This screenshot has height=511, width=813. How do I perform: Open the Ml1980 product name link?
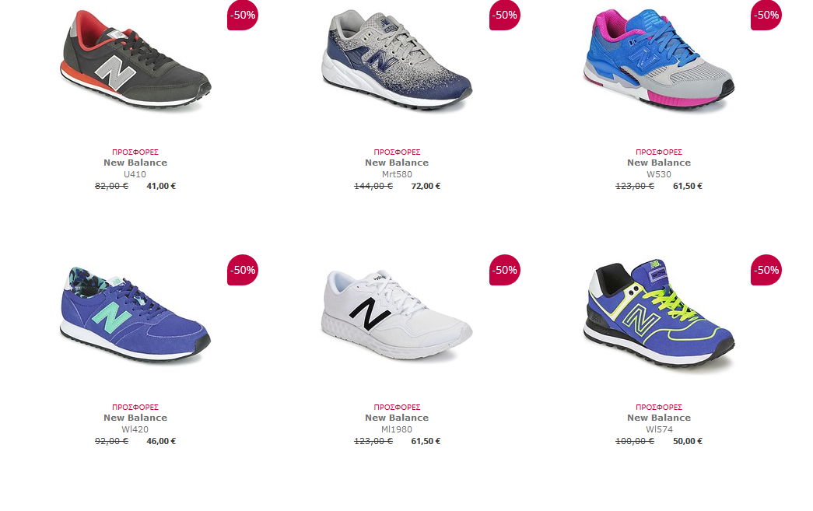(x=397, y=429)
